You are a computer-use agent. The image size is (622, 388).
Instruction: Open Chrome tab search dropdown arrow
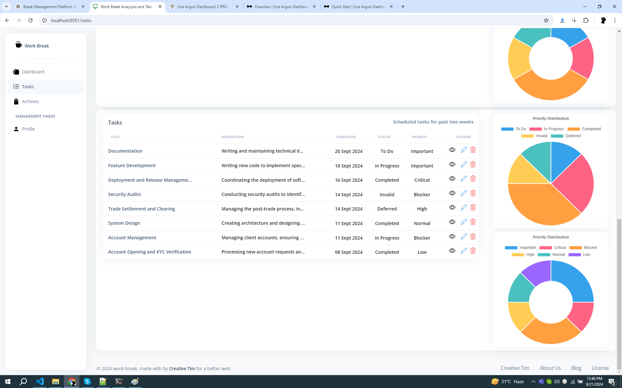6,6
